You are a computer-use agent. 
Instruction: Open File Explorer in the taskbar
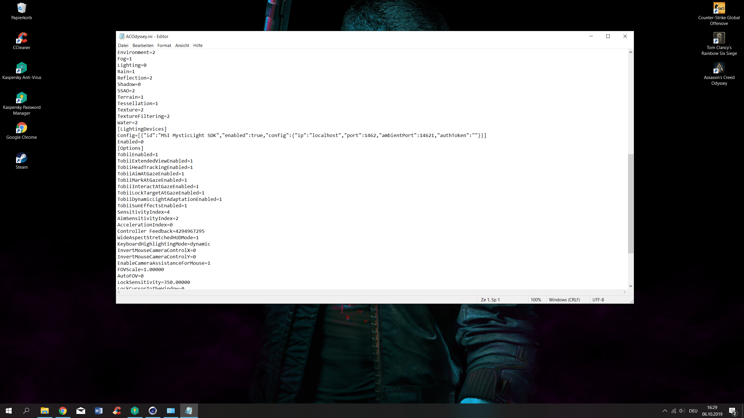(x=44, y=411)
